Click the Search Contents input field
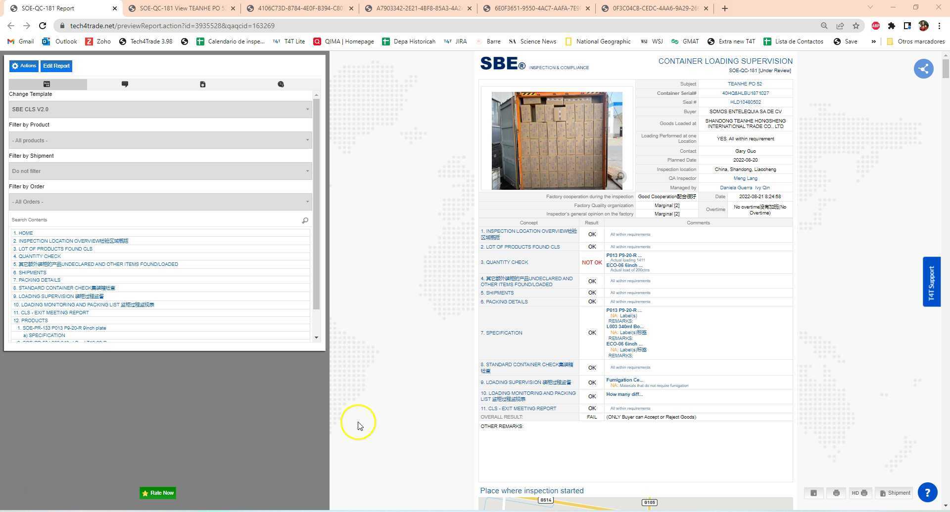This screenshot has height=512, width=950. tap(153, 220)
